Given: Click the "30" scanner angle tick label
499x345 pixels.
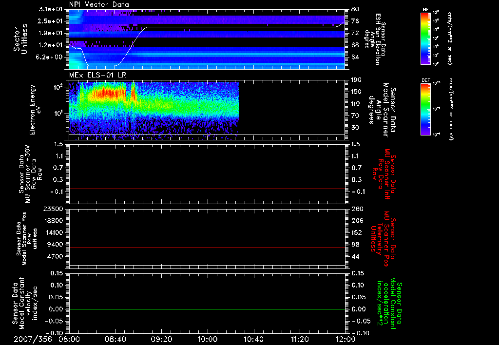Looking at the screenshot, I should click(x=355, y=128).
